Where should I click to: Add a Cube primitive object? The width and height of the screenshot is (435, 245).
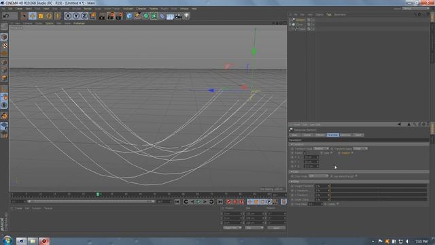[129, 16]
